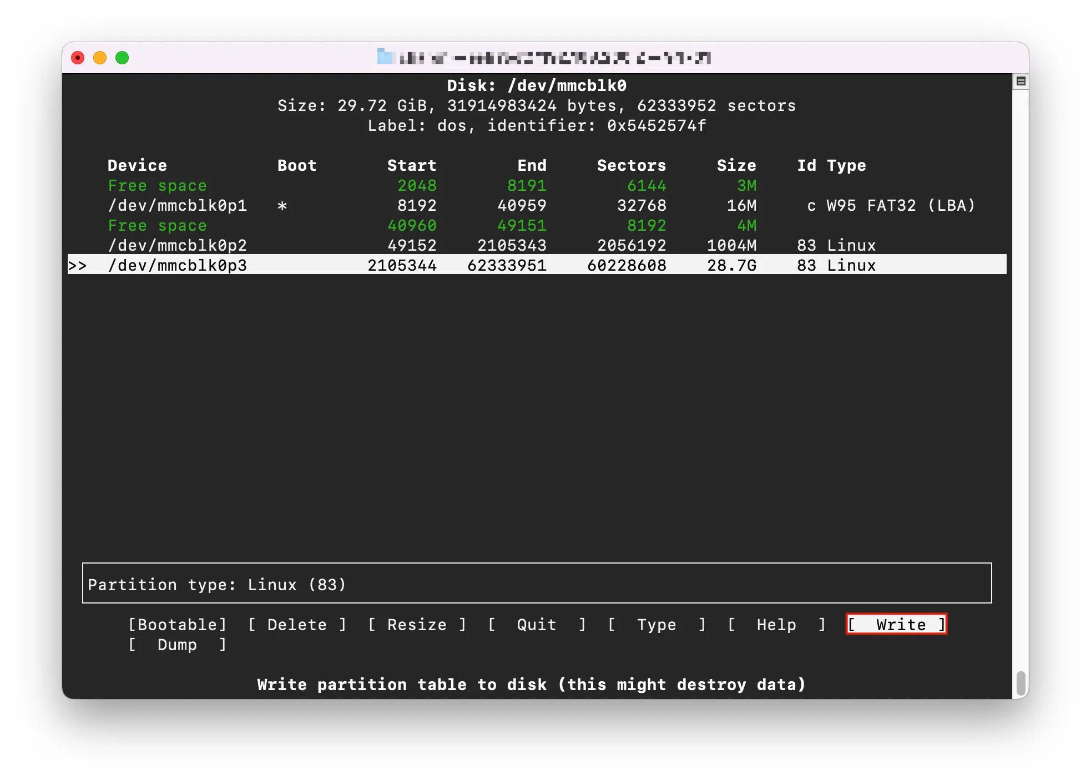Click the Device column header
Viewport: 1091px width, 781px height.
click(137, 165)
